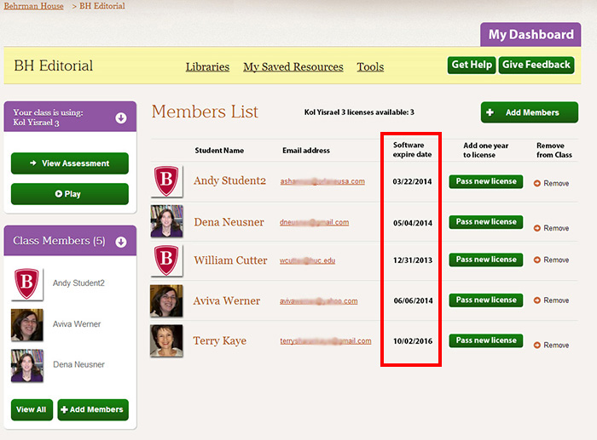Open William Cutter name link
The height and width of the screenshot is (440, 597).
(230, 260)
